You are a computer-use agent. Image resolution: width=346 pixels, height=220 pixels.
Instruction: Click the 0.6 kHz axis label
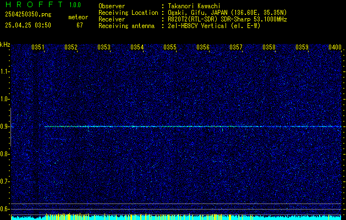click(x=4, y=209)
